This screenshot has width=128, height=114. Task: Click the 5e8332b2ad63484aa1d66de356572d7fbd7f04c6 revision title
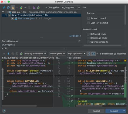tap(31, 58)
